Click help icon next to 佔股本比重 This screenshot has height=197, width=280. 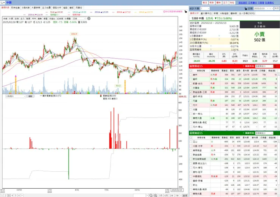pos(211,46)
